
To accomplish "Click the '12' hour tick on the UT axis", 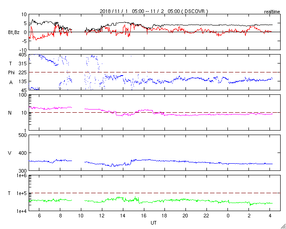I will point(102,216).
